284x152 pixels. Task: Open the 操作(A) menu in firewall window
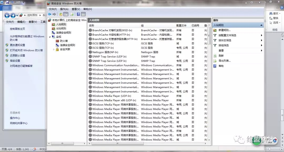[x=64, y=9]
